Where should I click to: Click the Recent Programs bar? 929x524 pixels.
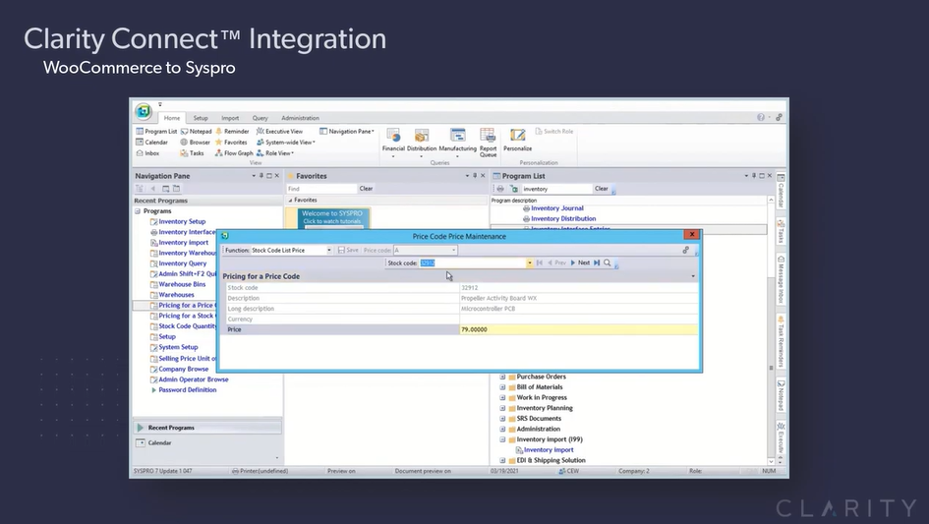click(207, 428)
